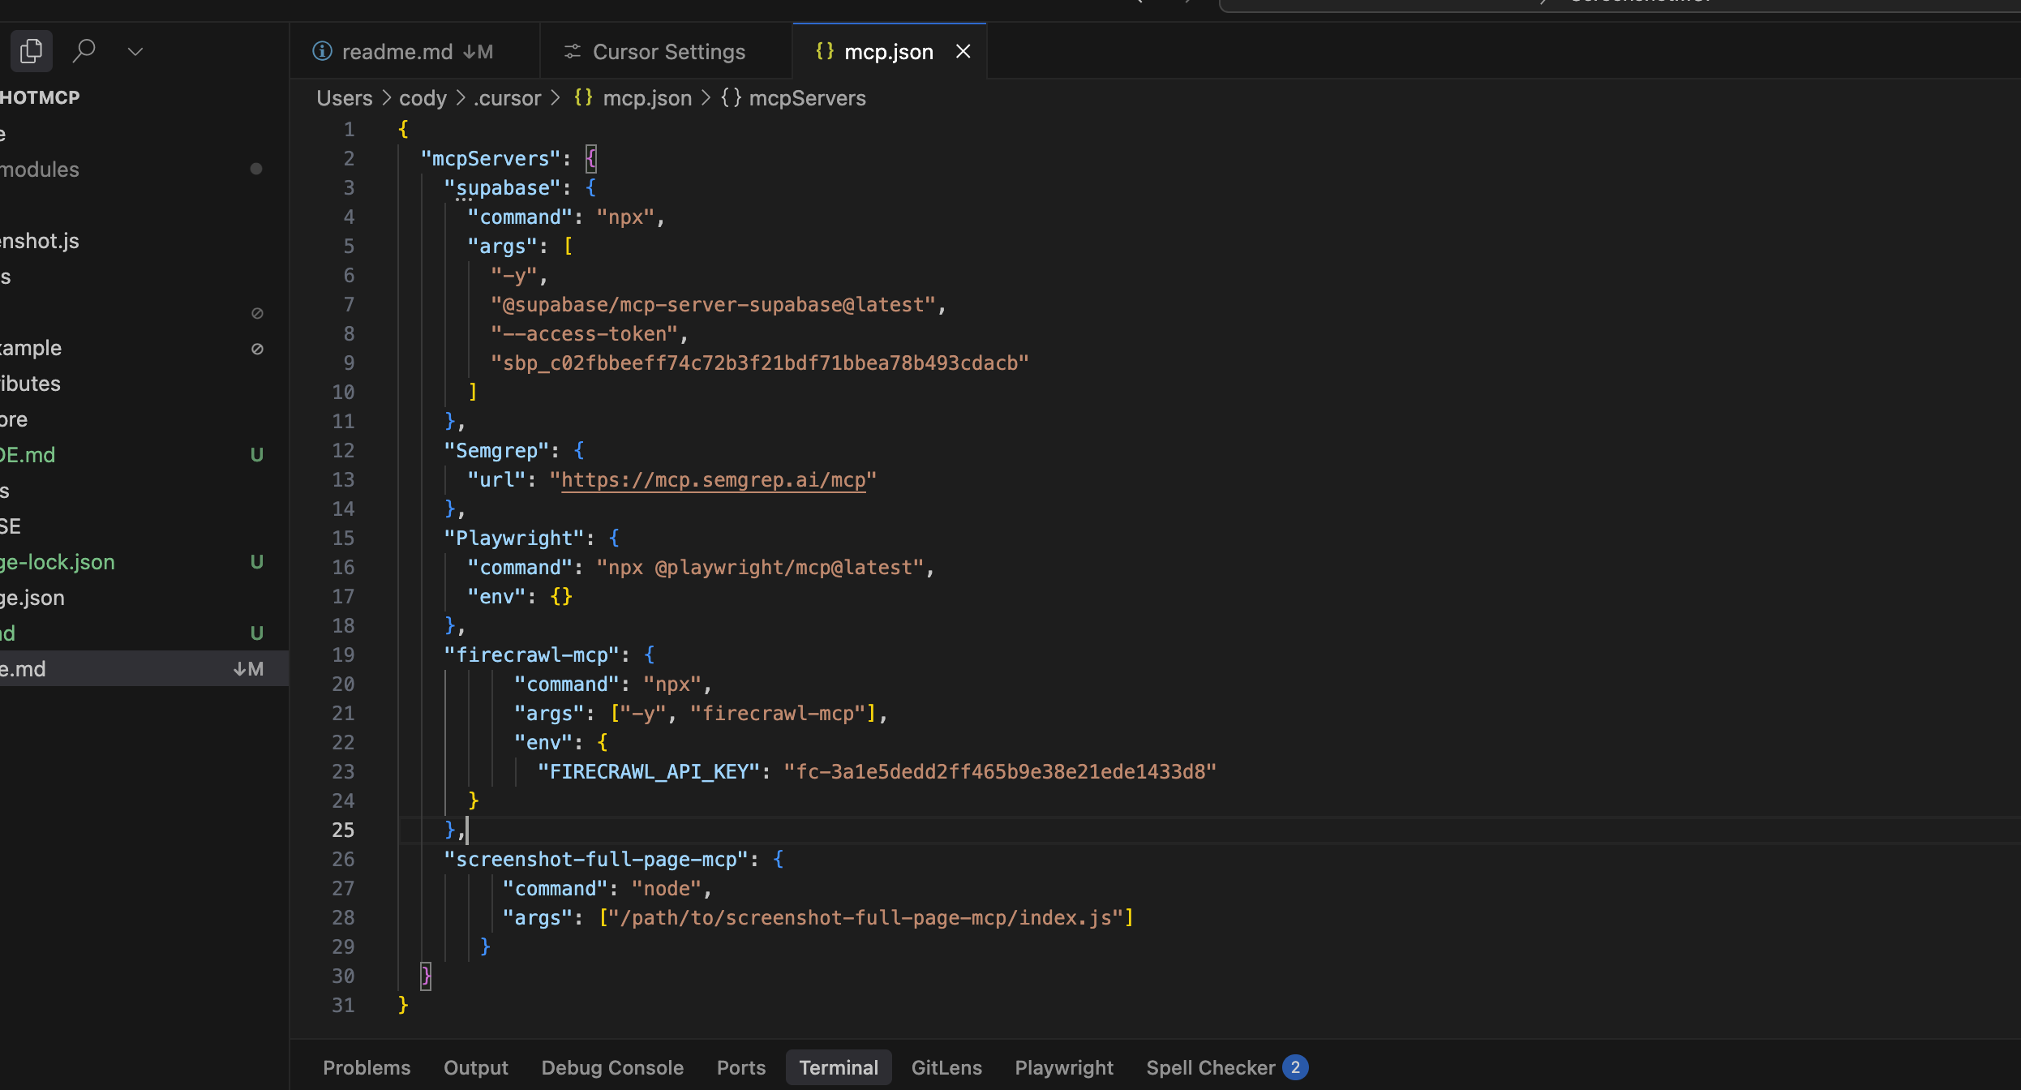Click the "--access-token" argument string

585,334
